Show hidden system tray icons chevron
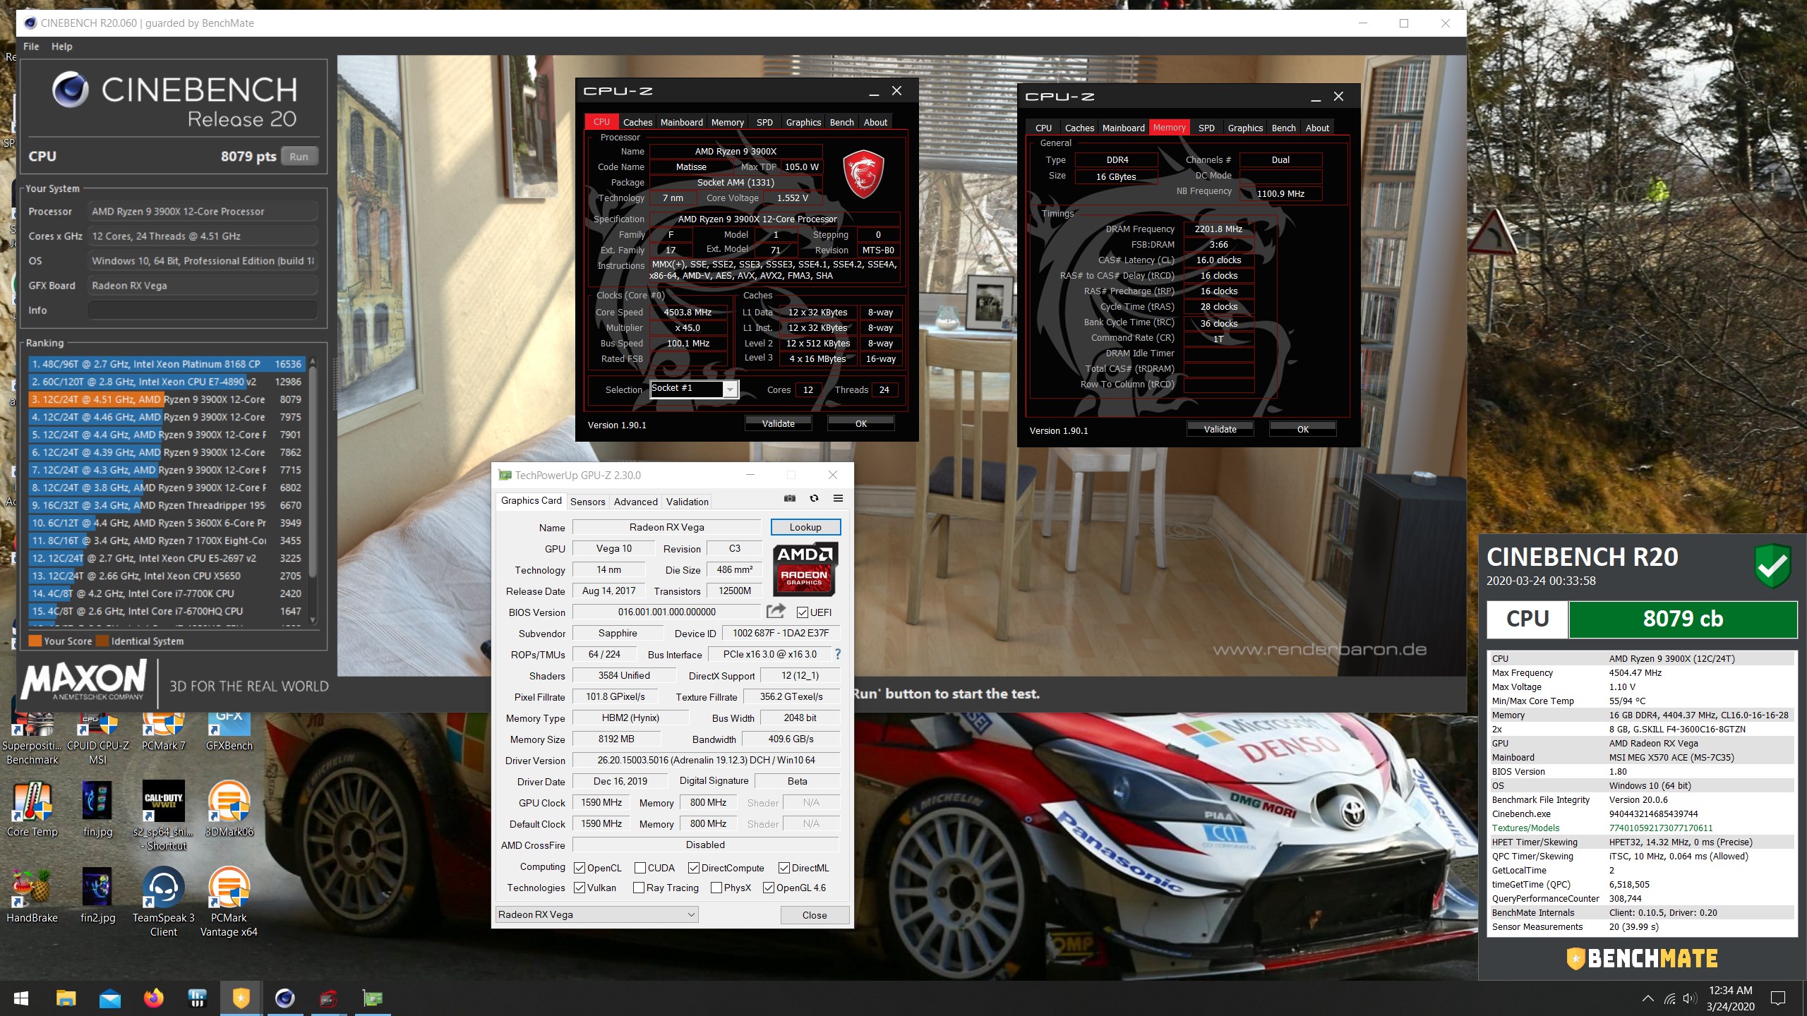 (x=1648, y=998)
